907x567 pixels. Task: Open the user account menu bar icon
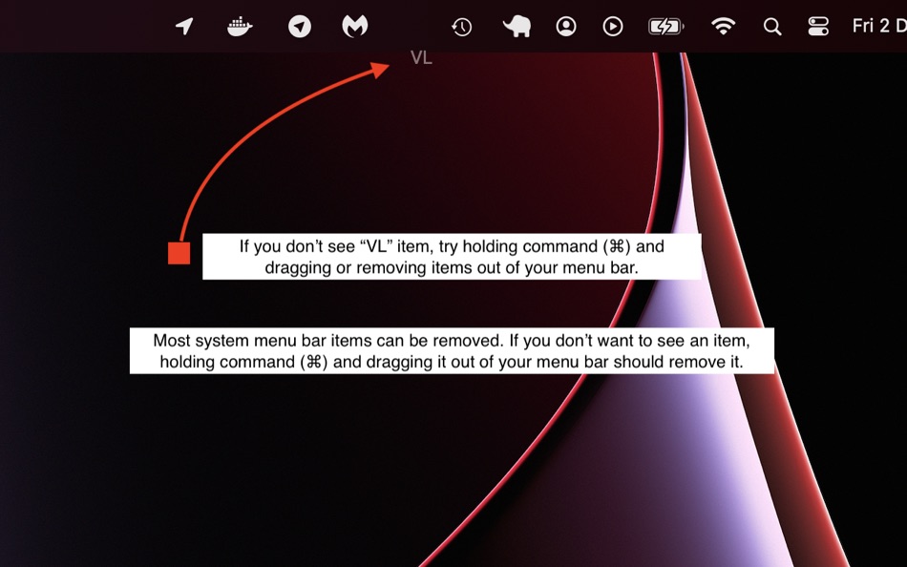566,26
